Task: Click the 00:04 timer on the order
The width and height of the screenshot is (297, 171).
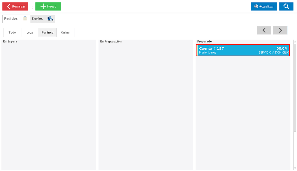Action: pyautogui.click(x=282, y=48)
